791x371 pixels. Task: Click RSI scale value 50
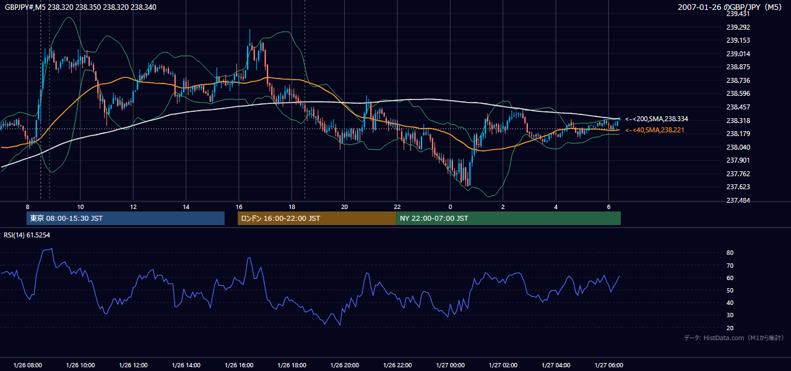(x=730, y=290)
